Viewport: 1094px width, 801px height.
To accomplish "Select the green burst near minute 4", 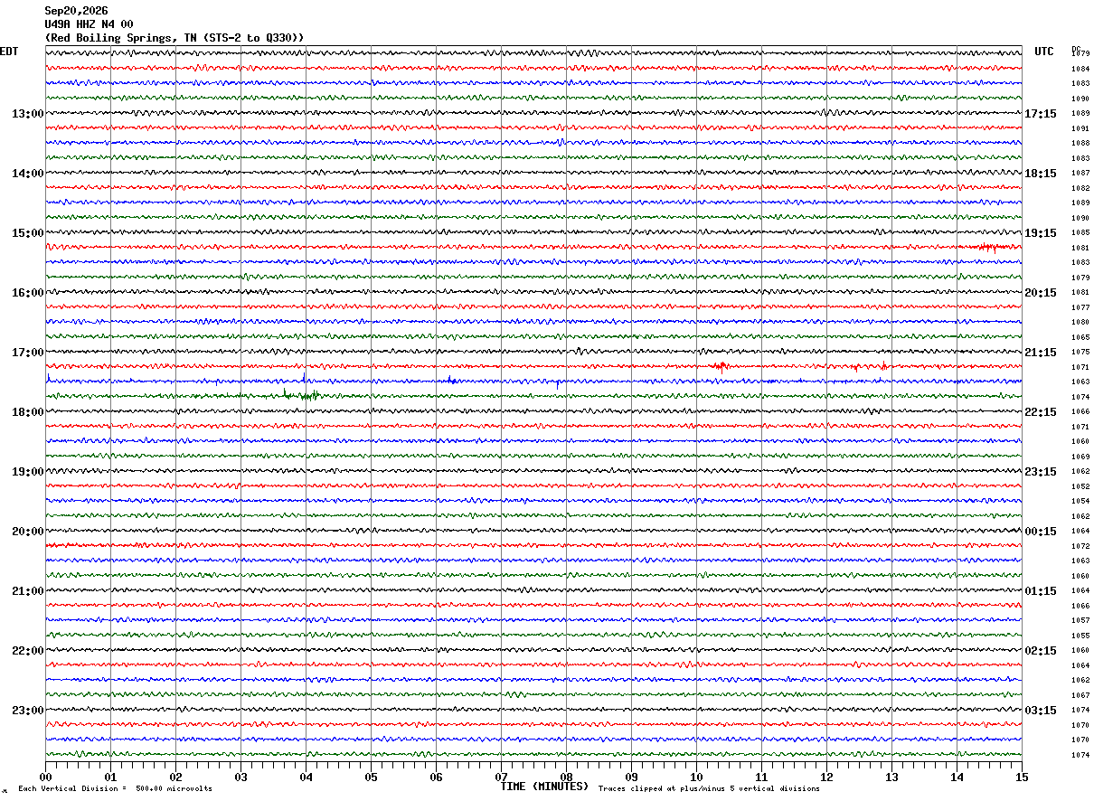I will click(302, 394).
